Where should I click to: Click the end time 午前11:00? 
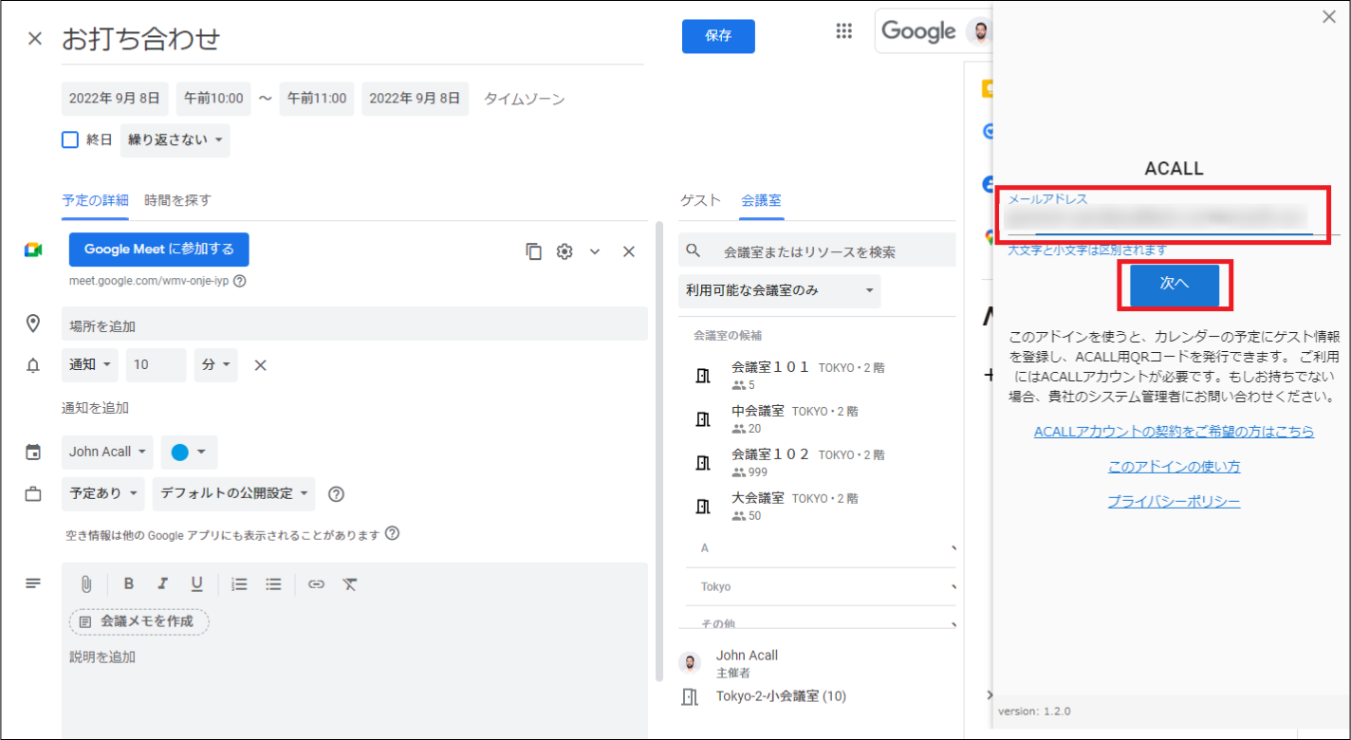[317, 99]
